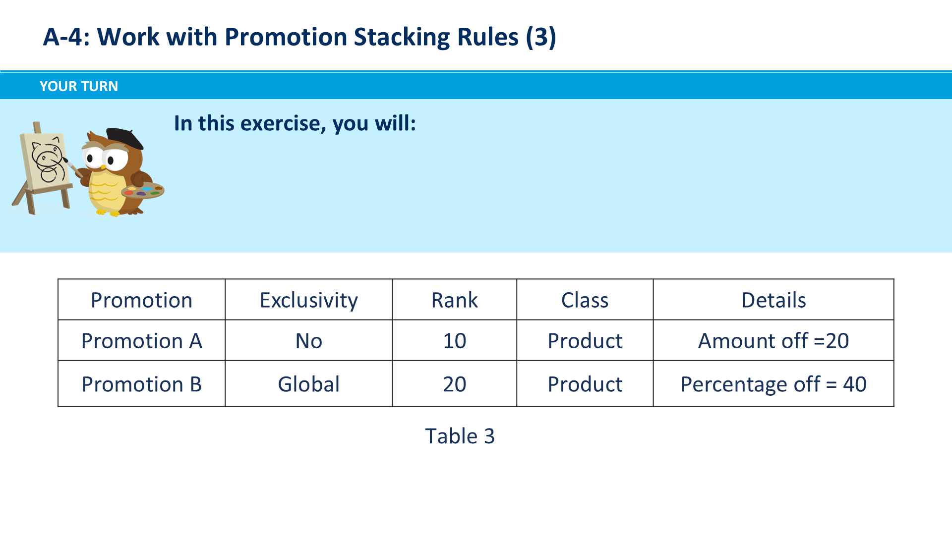Select the Class column header cell
This screenshot has width=952, height=535.
point(585,300)
